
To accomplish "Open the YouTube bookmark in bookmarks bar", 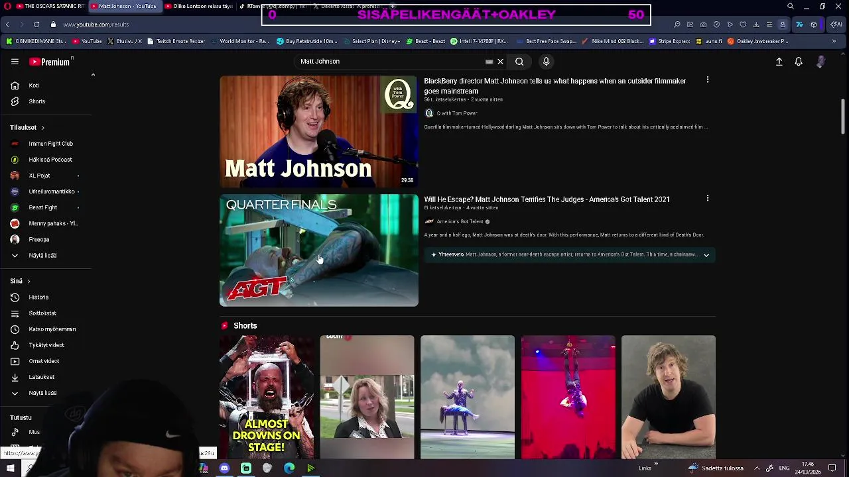I will coord(87,41).
